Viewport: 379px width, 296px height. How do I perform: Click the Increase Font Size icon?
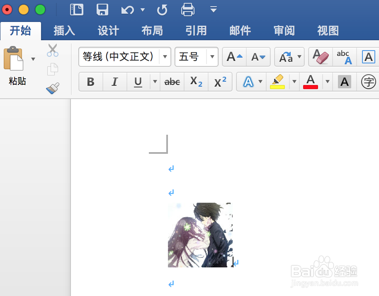coord(234,57)
